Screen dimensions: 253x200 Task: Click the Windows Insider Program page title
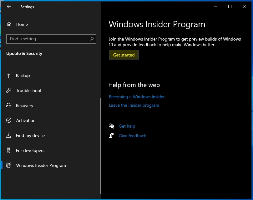(157, 24)
